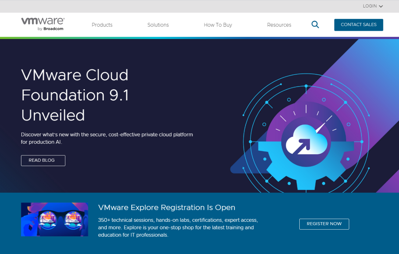Screen dimensions: 399x254
Task: Click the '350+ technical sessions' paragraph
Action: [x=178, y=227]
